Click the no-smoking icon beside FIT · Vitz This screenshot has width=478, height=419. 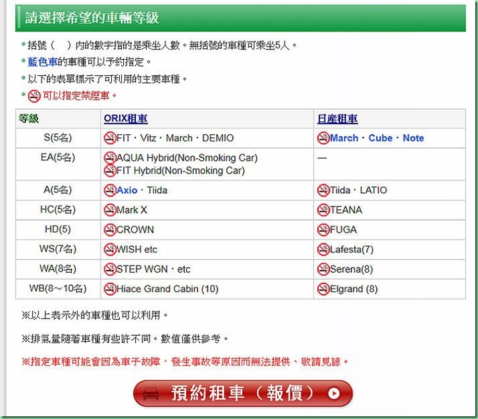110,138
